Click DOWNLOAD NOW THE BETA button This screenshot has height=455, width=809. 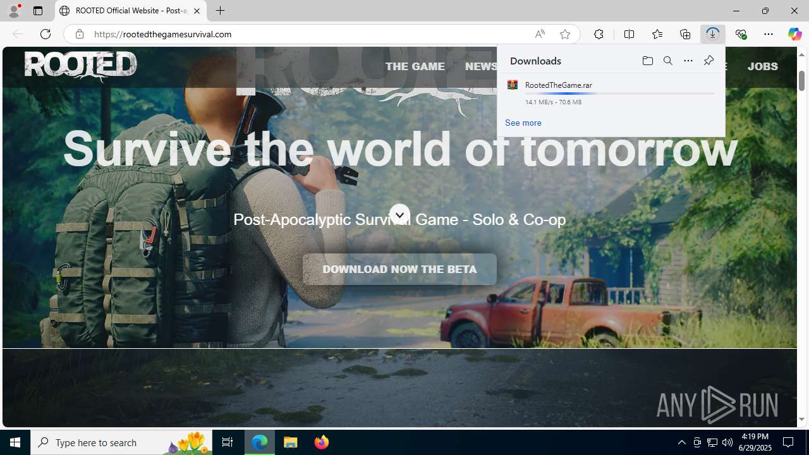tap(399, 269)
